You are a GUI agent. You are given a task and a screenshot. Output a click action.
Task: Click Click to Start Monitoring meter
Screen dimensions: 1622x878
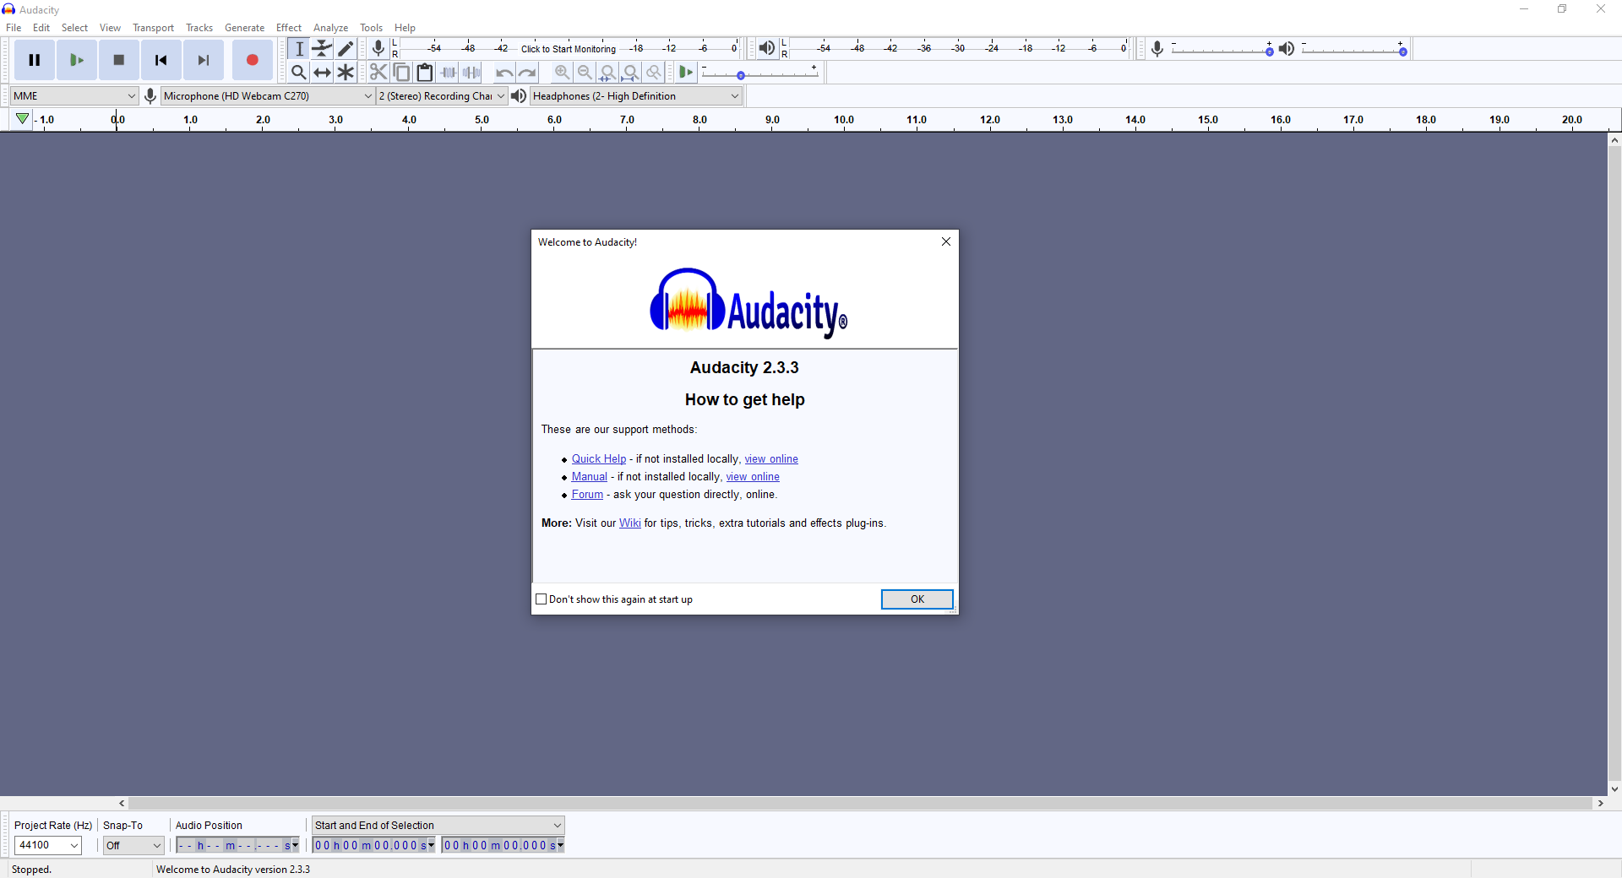click(569, 49)
